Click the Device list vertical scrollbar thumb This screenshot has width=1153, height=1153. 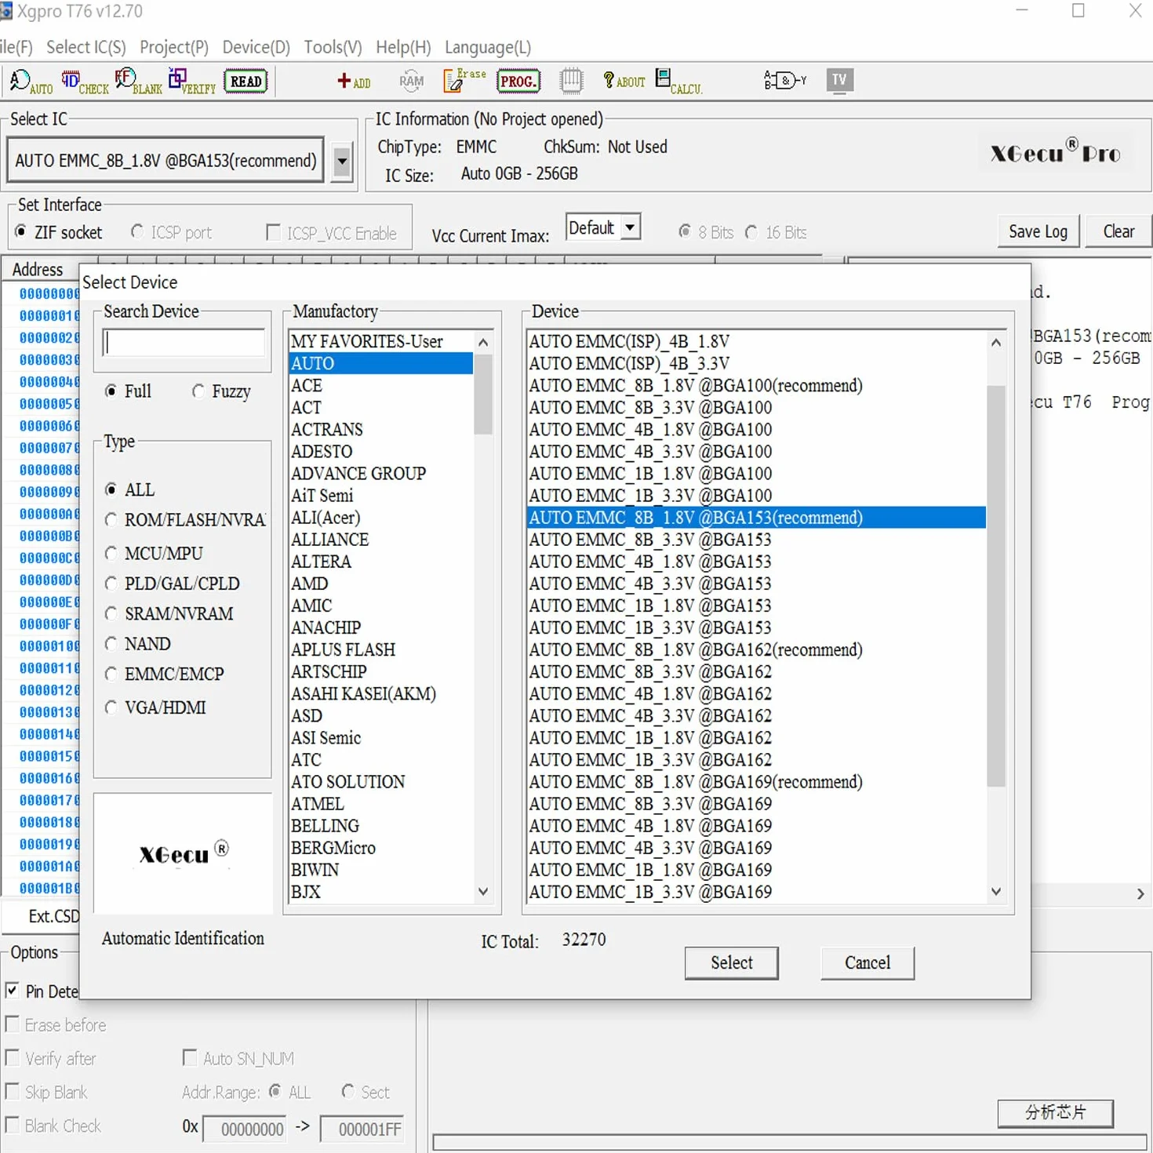[996, 585]
